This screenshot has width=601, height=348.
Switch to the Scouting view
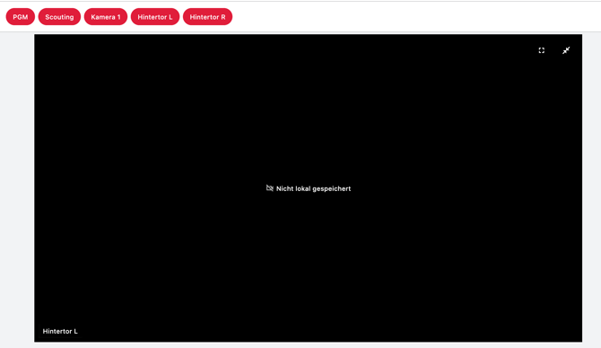tap(59, 17)
